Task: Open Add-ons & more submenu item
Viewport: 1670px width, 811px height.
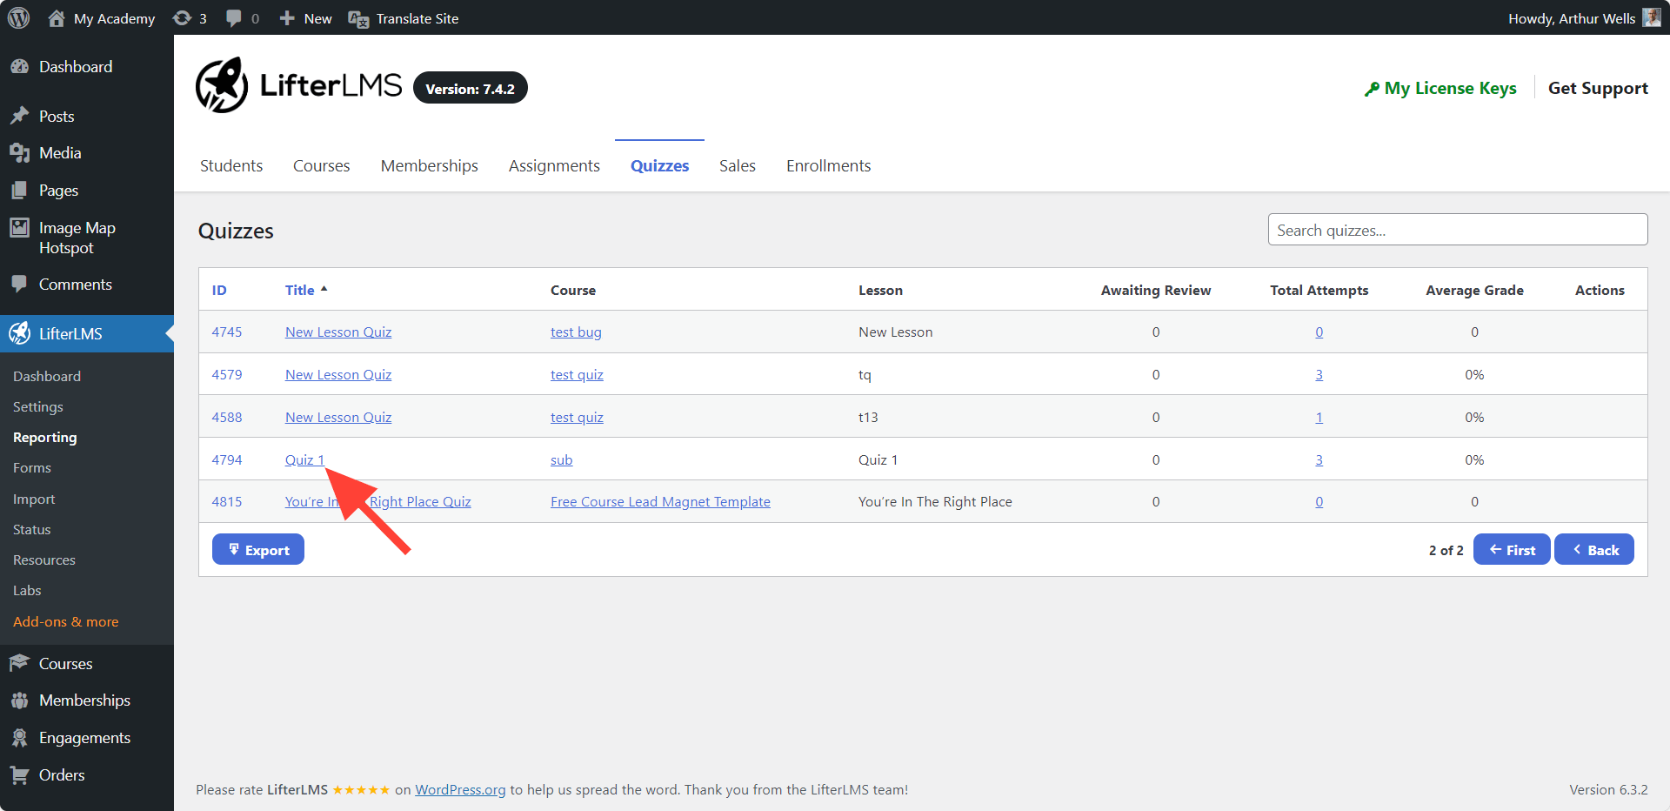Action: coord(66,621)
